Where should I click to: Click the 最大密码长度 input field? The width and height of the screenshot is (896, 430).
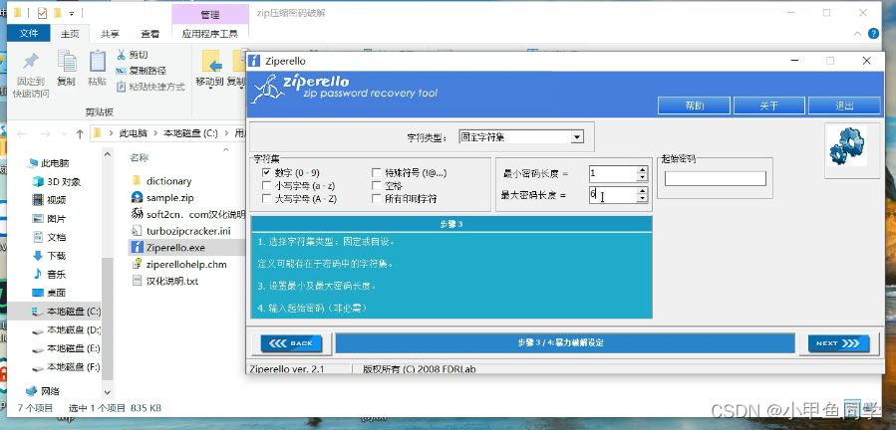[x=613, y=195]
